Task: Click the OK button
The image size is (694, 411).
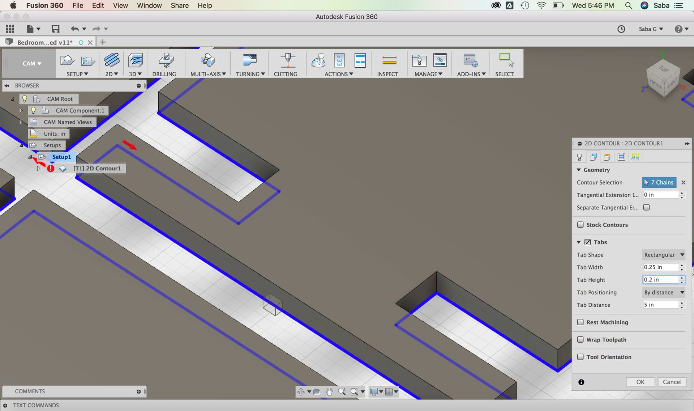Action: coord(640,382)
